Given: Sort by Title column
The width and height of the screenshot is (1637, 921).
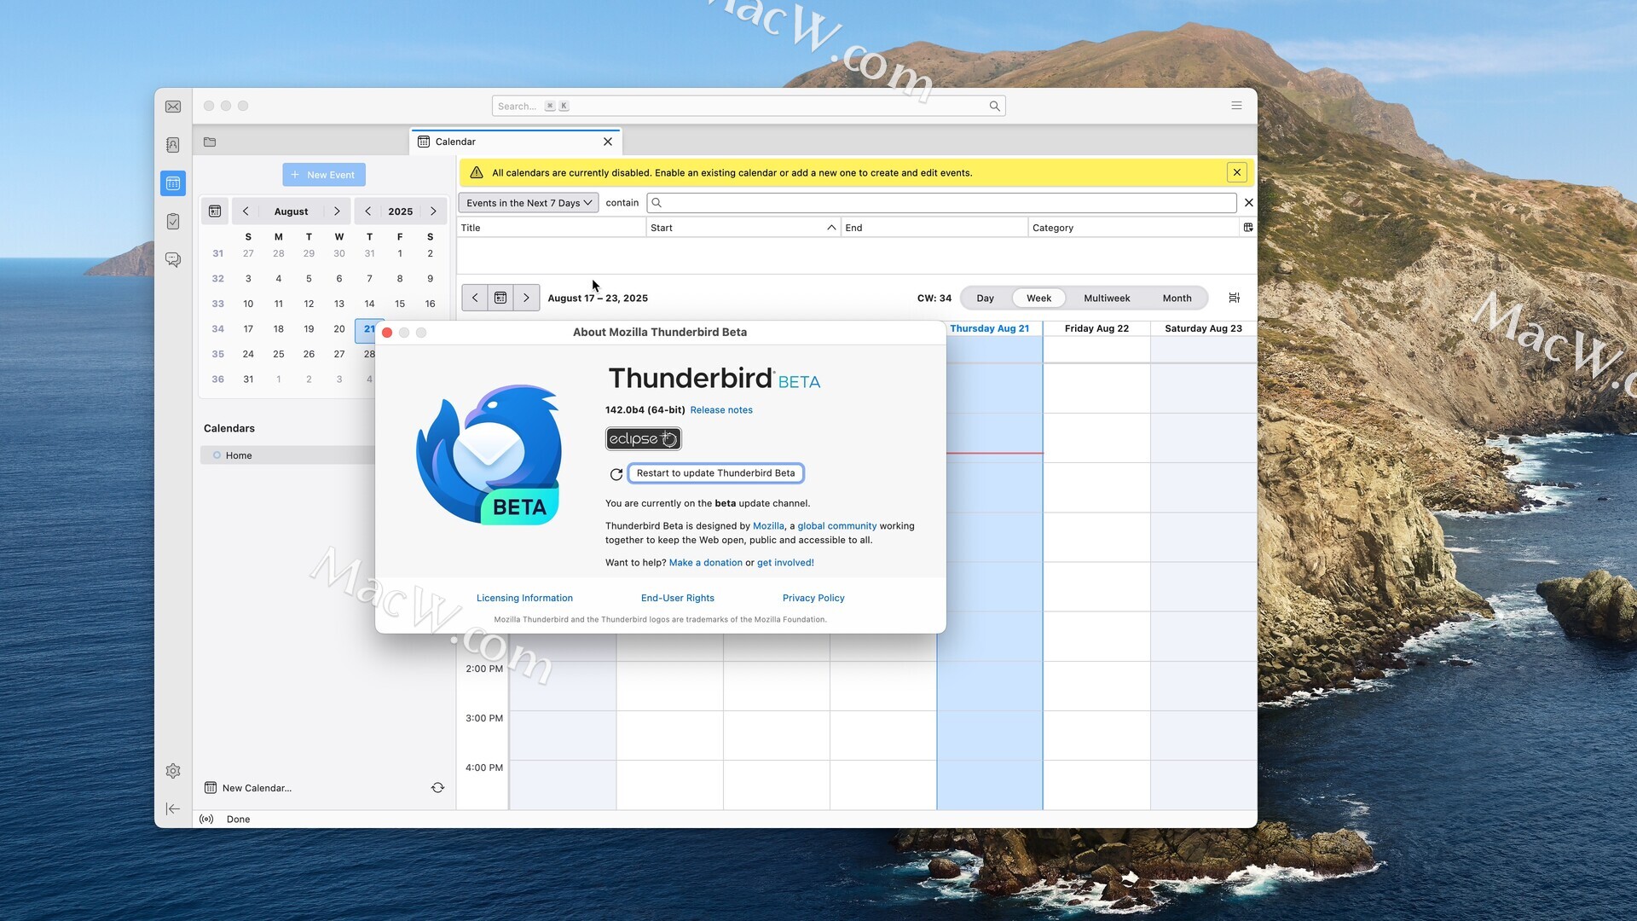Looking at the screenshot, I should click(552, 228).
